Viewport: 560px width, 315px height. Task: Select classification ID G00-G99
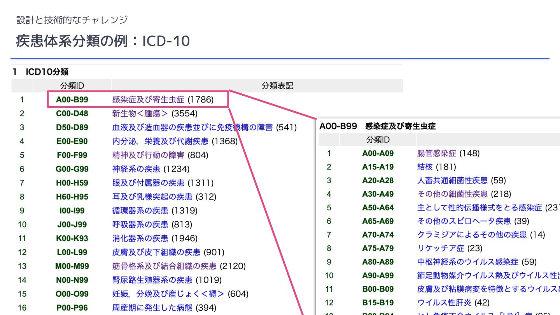[x=72, y=169]
